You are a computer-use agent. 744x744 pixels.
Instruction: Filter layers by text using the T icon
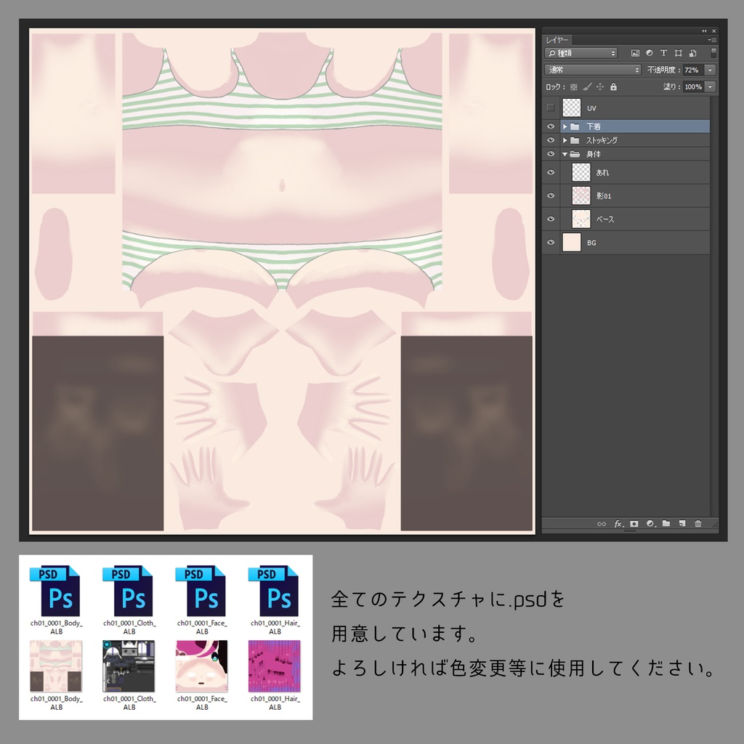coord(663,53)
